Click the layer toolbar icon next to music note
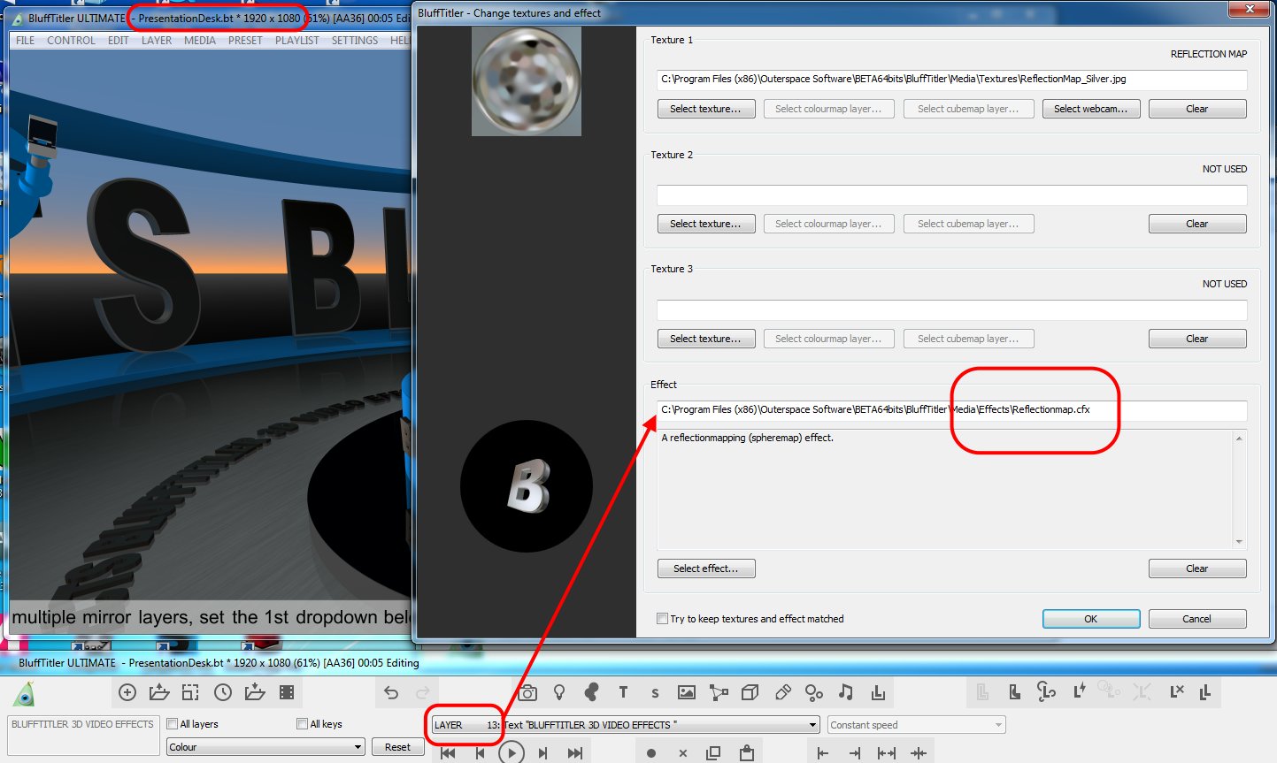Screen dimensions: 1277x763 pos(878,692)
